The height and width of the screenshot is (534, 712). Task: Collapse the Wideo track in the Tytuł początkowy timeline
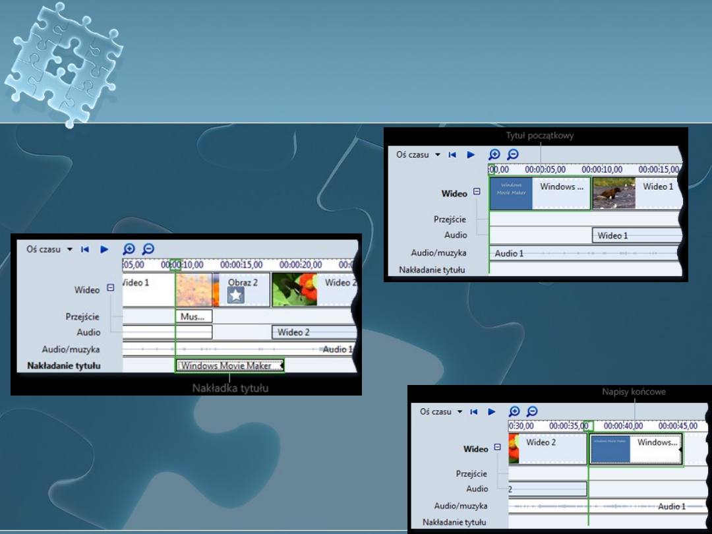point(477,193)
